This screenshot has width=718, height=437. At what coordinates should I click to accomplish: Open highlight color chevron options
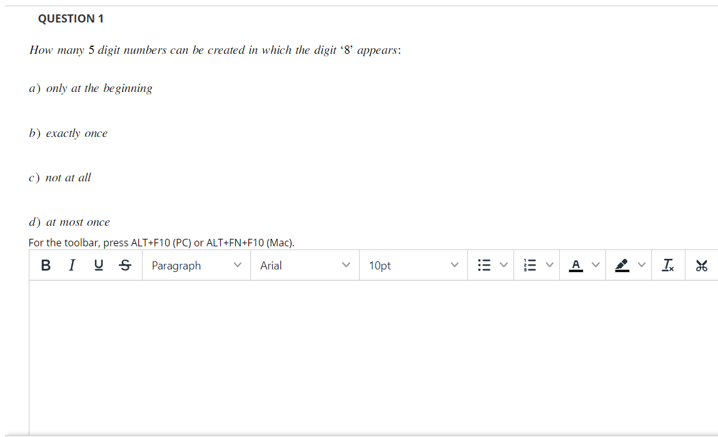tap(642, 264)
